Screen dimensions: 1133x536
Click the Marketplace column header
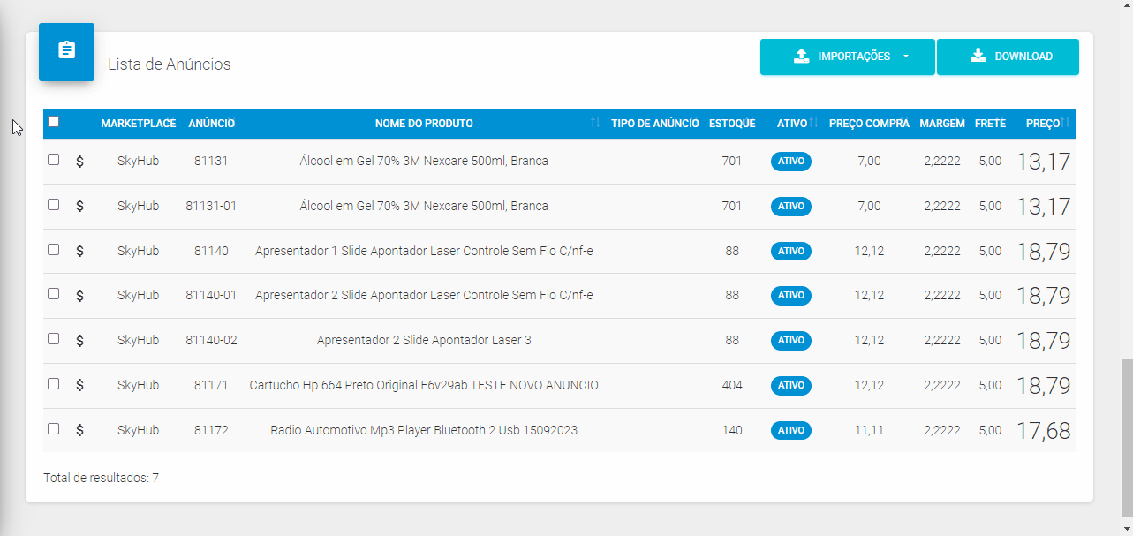[x=139, y=124]
